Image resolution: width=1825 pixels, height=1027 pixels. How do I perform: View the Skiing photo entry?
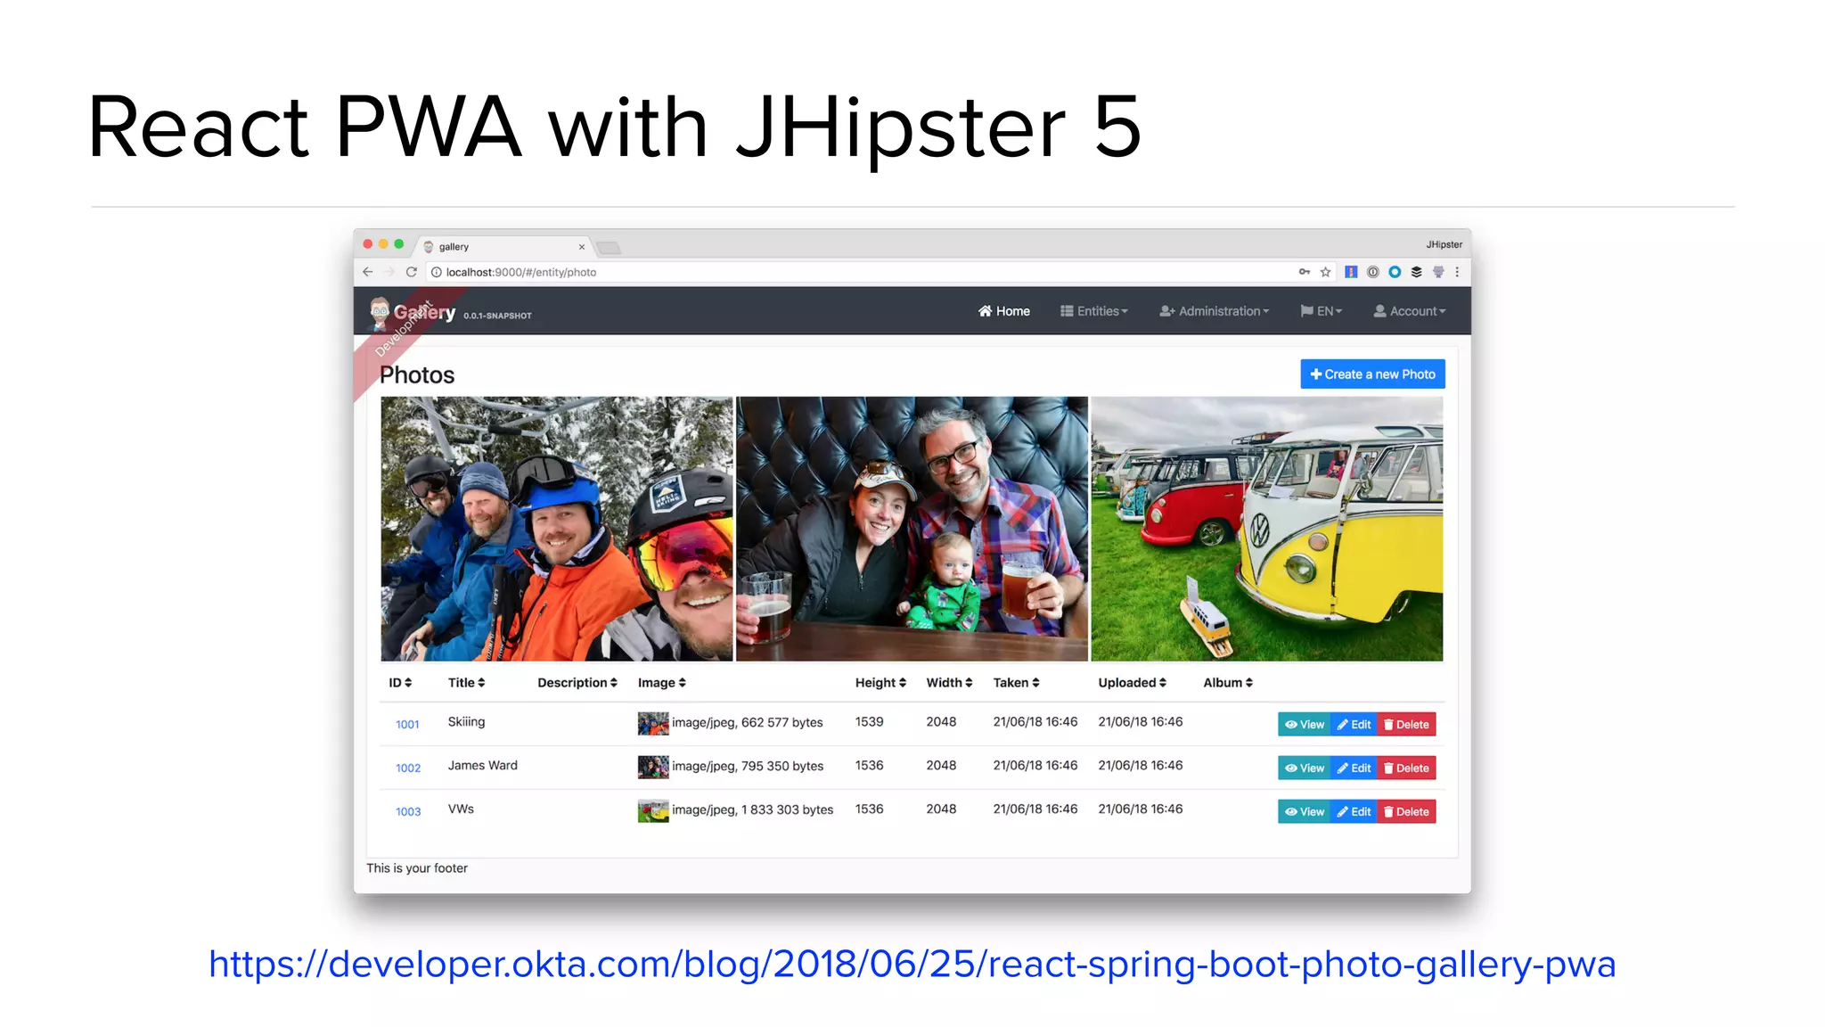pos(1305,725)
